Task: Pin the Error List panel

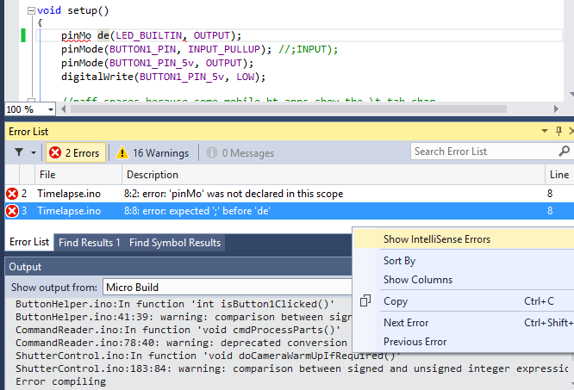Action: pyautogui.click(x=558, y=131)
